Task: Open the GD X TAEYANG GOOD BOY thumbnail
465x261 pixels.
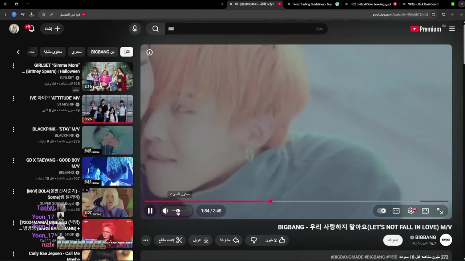Action: coord(108,171)
